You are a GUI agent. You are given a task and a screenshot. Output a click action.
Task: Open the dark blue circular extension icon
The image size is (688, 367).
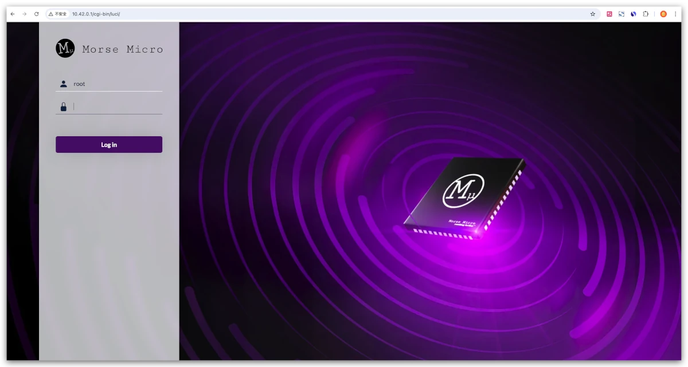634,14
